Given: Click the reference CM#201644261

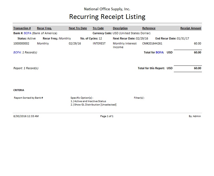Looking at the screenshot, I should pos(152,43).
